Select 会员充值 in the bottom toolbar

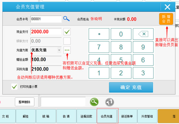[107, 116]
